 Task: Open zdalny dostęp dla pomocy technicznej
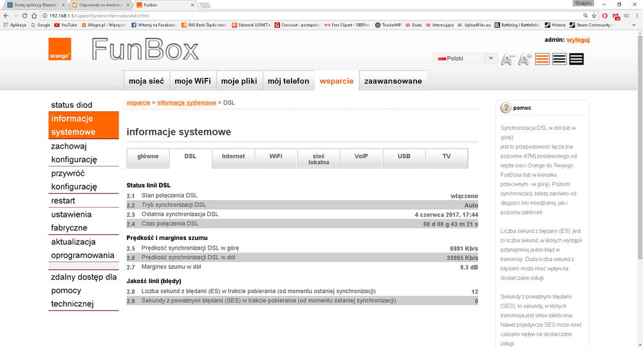84,290
